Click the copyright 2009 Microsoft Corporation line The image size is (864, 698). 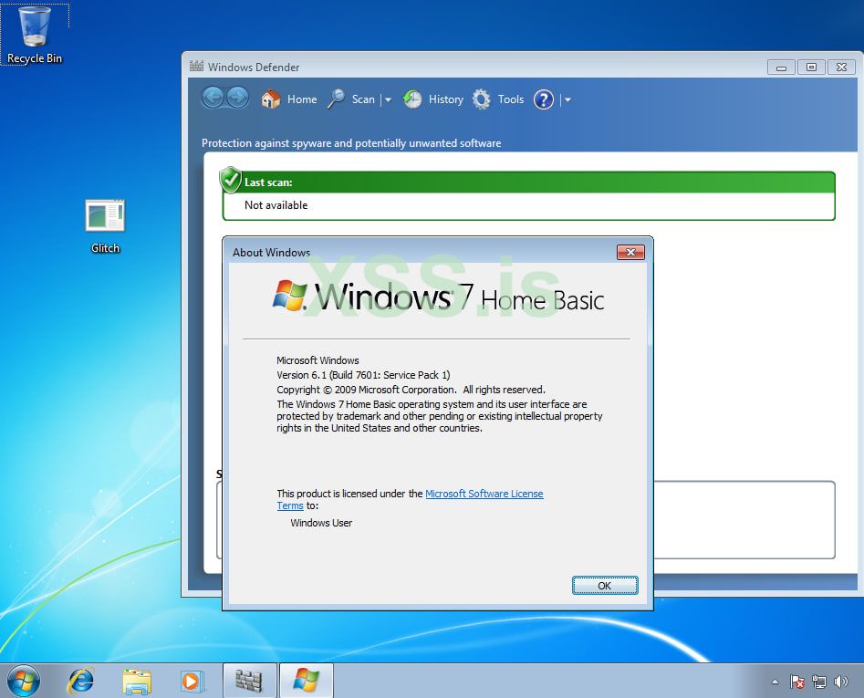pos(411,390)
